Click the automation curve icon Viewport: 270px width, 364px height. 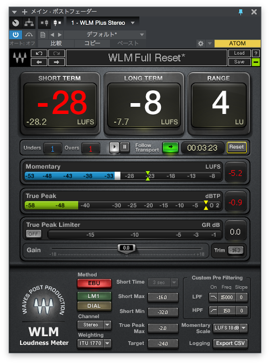(29, 35)
